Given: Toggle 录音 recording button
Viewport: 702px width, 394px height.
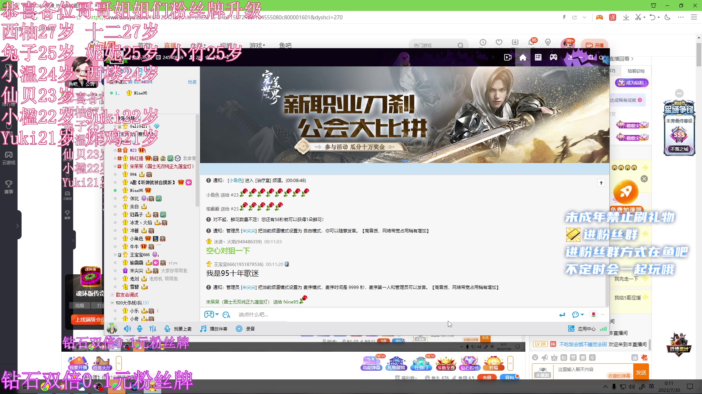Looking at the screenshot, I should click(245, 329).
